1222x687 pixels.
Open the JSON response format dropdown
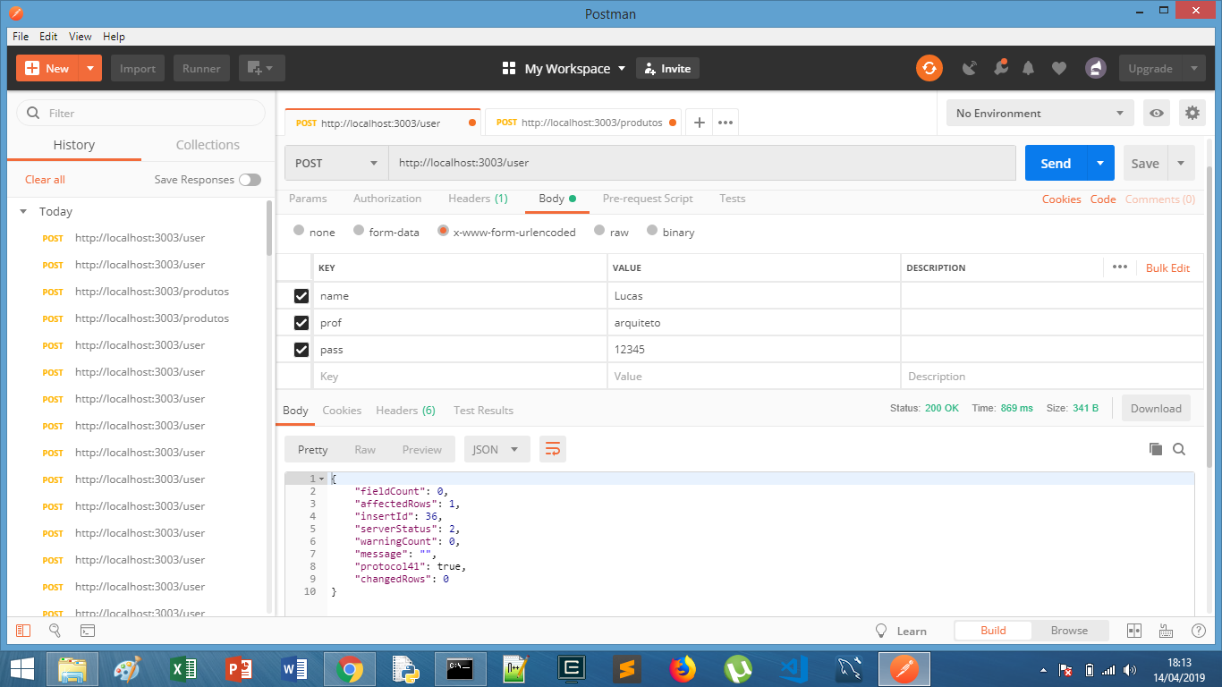coord(496,449)
